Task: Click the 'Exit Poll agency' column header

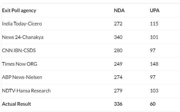Action: 19,10
